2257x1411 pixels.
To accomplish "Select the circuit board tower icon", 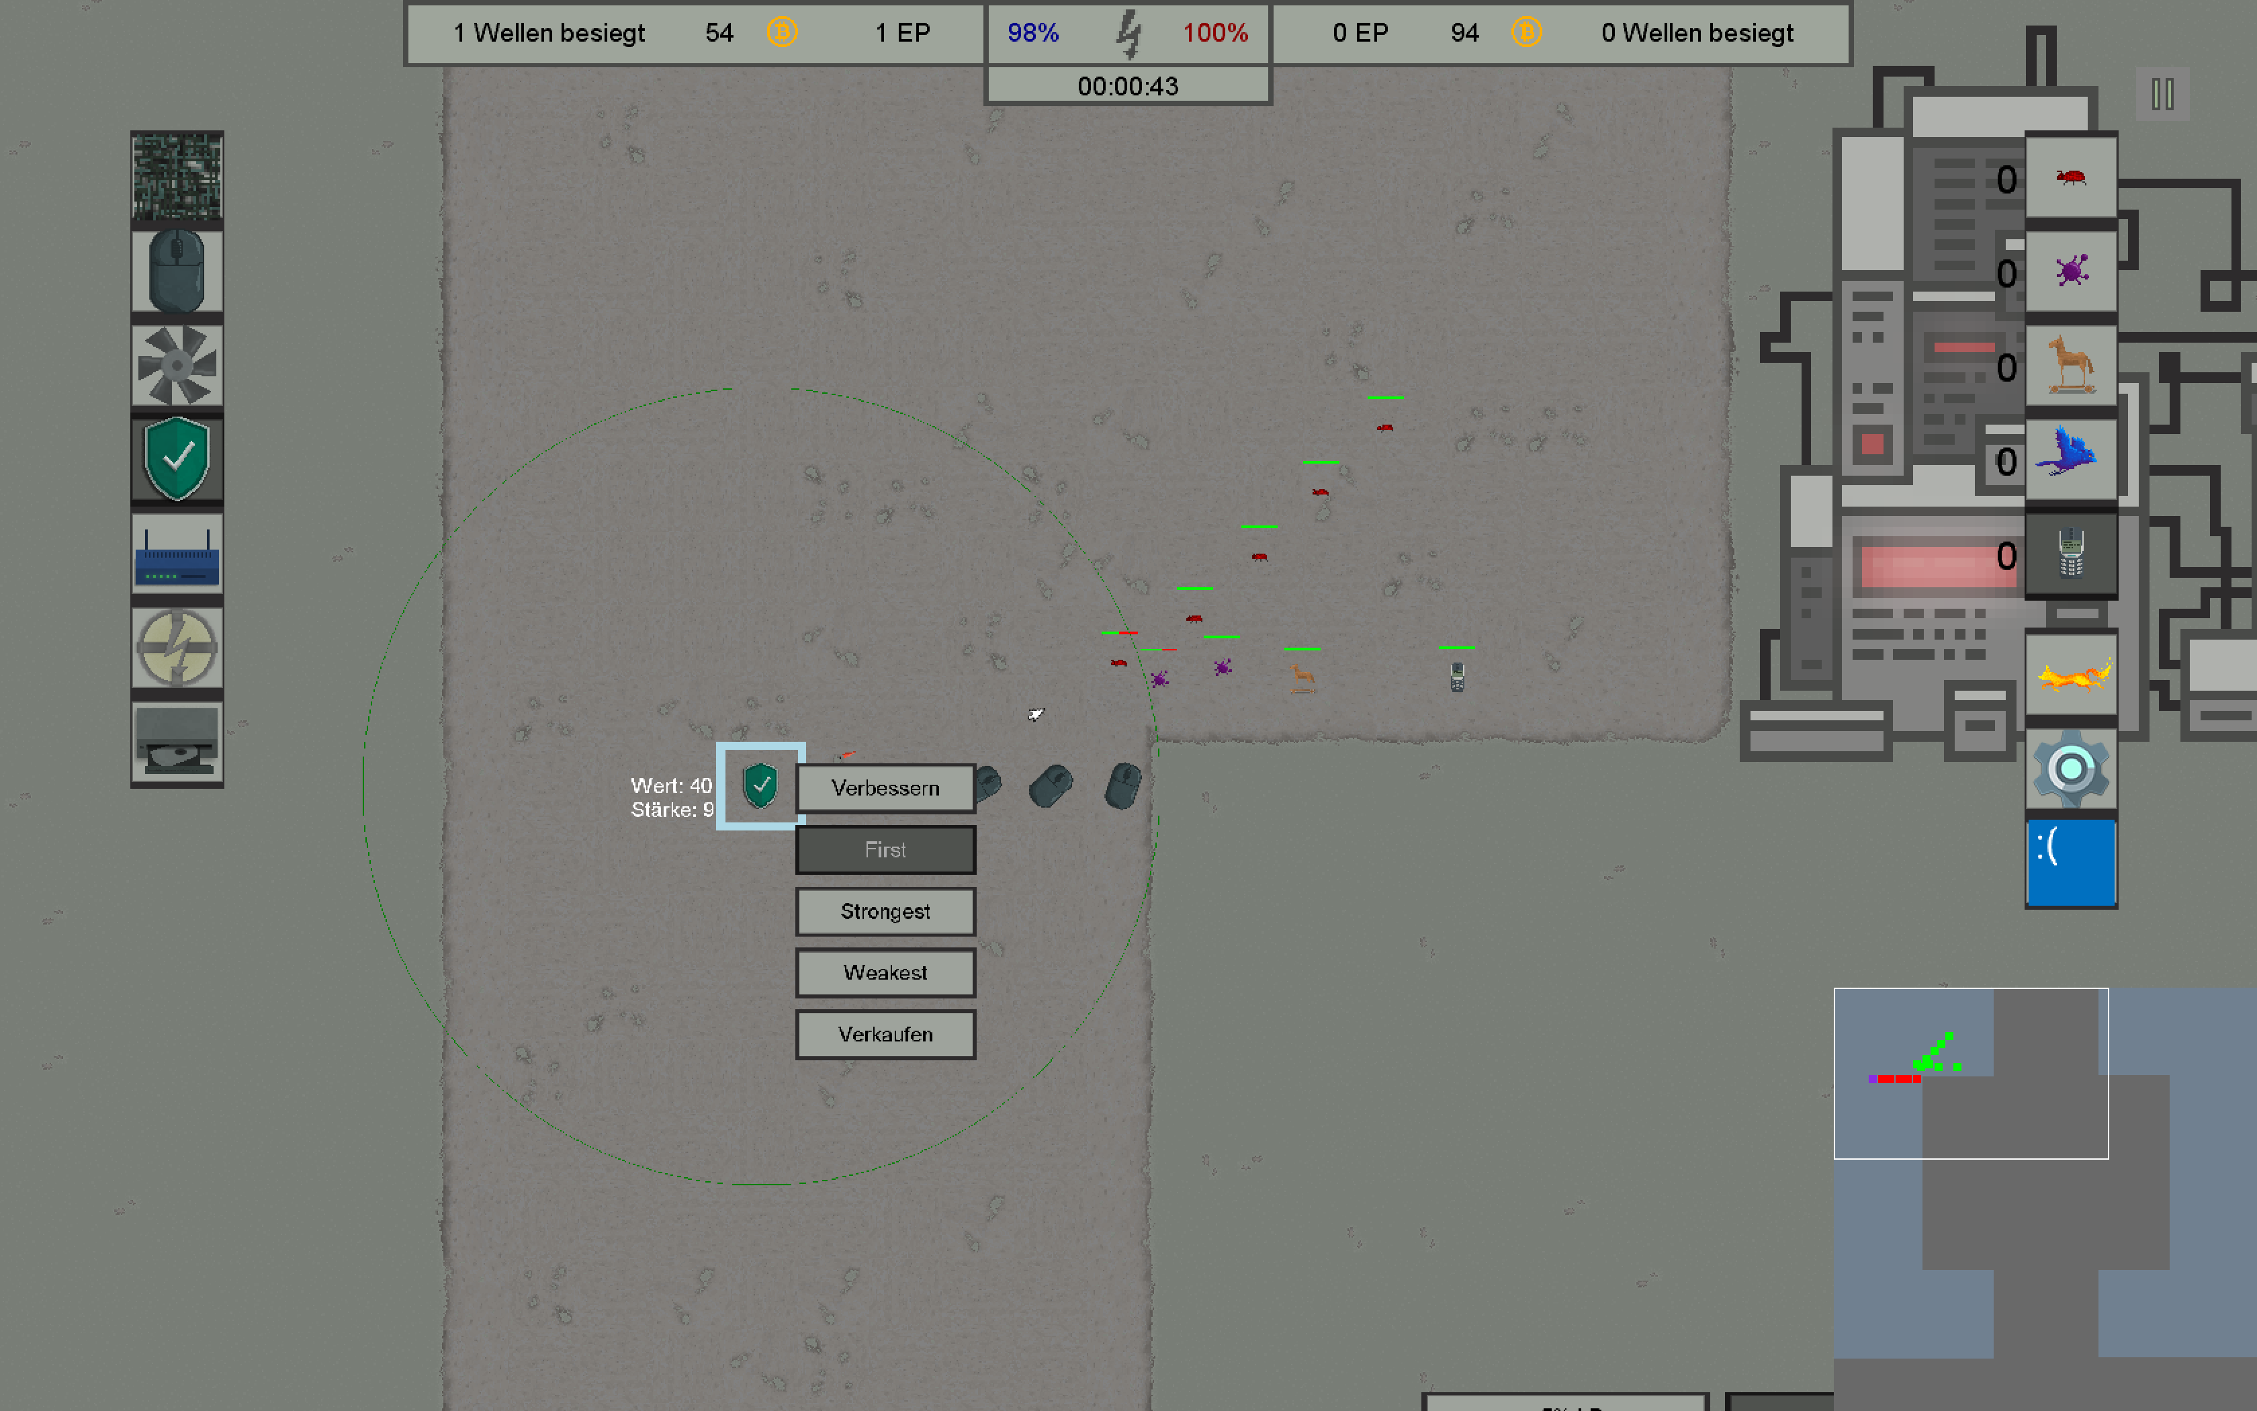I will tap(176, 176).
